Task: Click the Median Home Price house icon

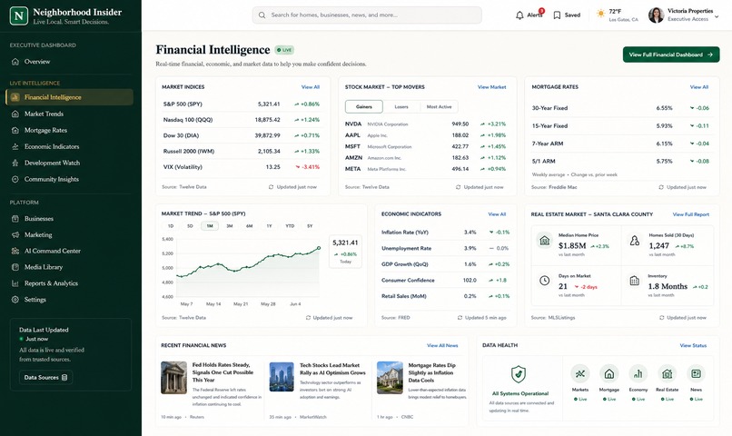Action: [x=544, y=241]
